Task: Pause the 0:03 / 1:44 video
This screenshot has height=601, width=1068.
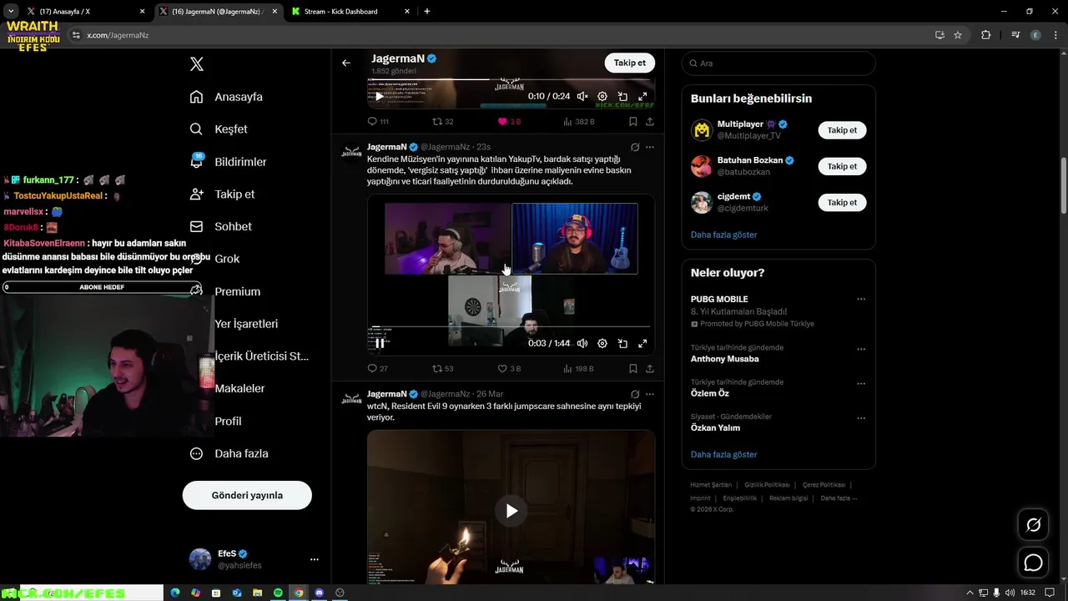Action: pyautogui.click(x=380, y=343)
